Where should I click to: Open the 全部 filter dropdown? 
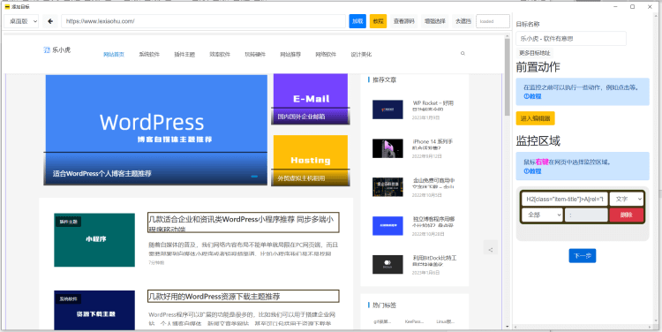pyautogui.click(x=542, y=215)
